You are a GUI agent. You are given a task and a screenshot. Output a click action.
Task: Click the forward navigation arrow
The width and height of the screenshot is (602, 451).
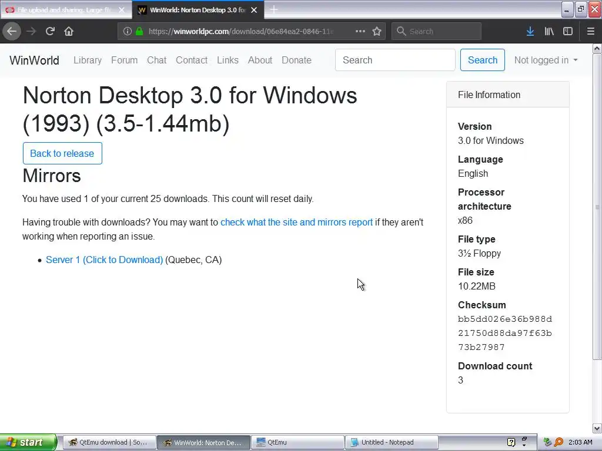(31, 32)
